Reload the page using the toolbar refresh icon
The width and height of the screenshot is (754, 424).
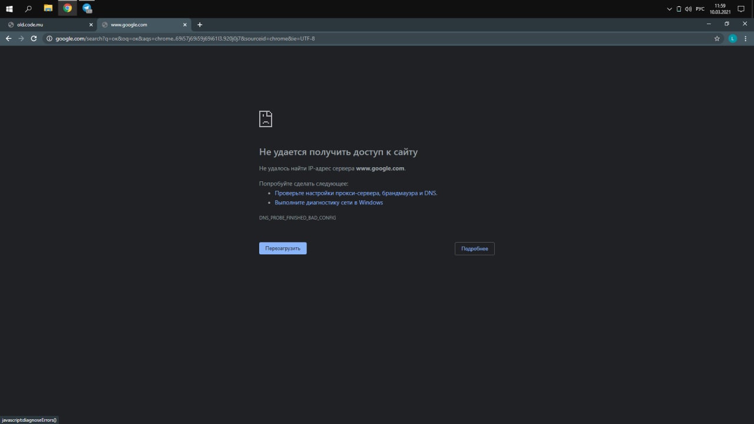coord(34,38)
